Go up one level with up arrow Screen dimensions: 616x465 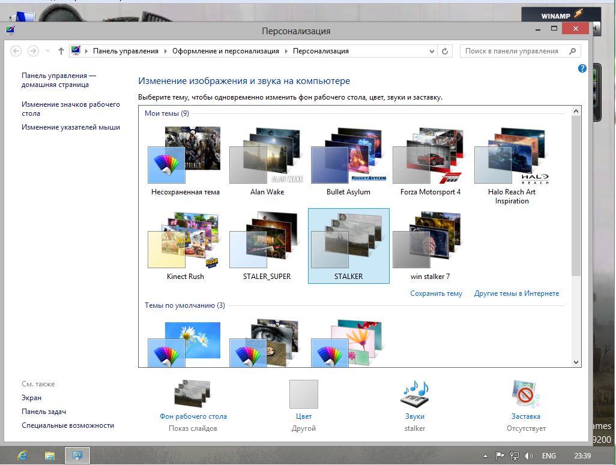61,51
